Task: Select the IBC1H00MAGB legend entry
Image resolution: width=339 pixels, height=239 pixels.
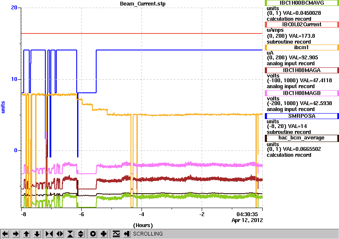Action: click(302, 93)
